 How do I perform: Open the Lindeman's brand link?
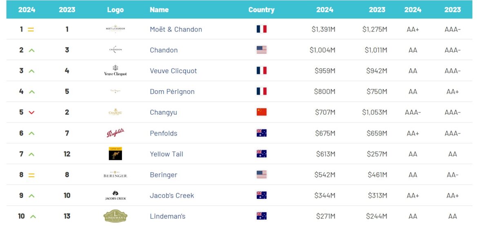point(167,216)
